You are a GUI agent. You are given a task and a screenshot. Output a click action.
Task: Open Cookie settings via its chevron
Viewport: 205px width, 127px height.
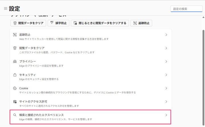click(166, 88)
